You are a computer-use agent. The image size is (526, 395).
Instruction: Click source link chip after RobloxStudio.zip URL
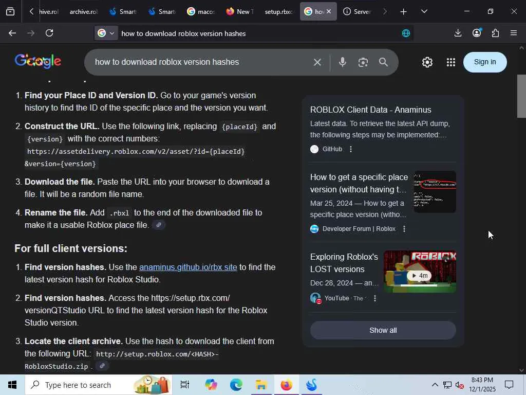102,366
